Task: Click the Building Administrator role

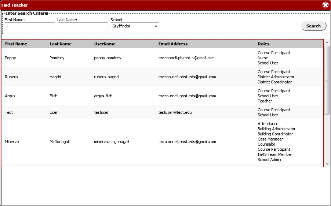Action: tap(277, 129)
